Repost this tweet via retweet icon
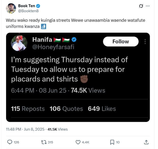158x149 pixels. 43,142
